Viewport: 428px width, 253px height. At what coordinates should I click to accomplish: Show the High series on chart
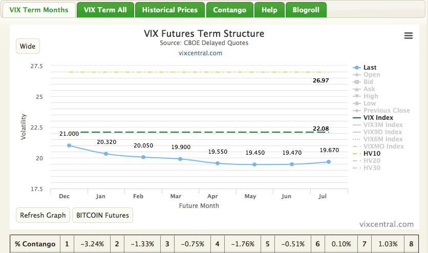tap(371, 96)
